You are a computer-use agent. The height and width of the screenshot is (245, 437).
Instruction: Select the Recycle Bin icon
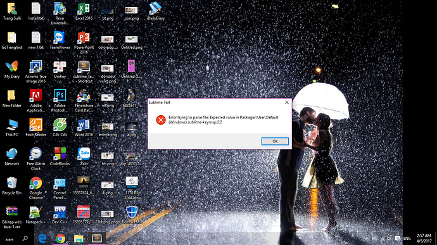point(11,185)
